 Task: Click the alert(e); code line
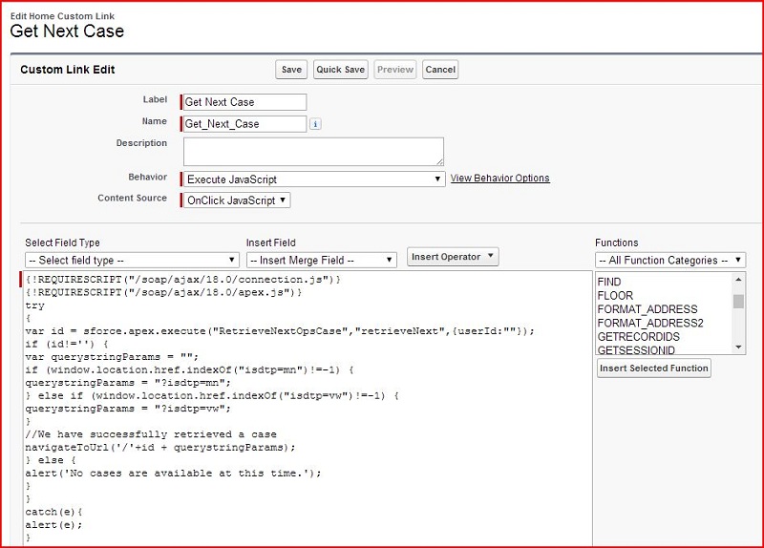tap(54, 525)
